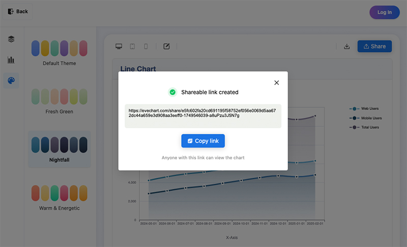Switch to tablet preview mode
407x247 pixels.
(x=132, y=46)
